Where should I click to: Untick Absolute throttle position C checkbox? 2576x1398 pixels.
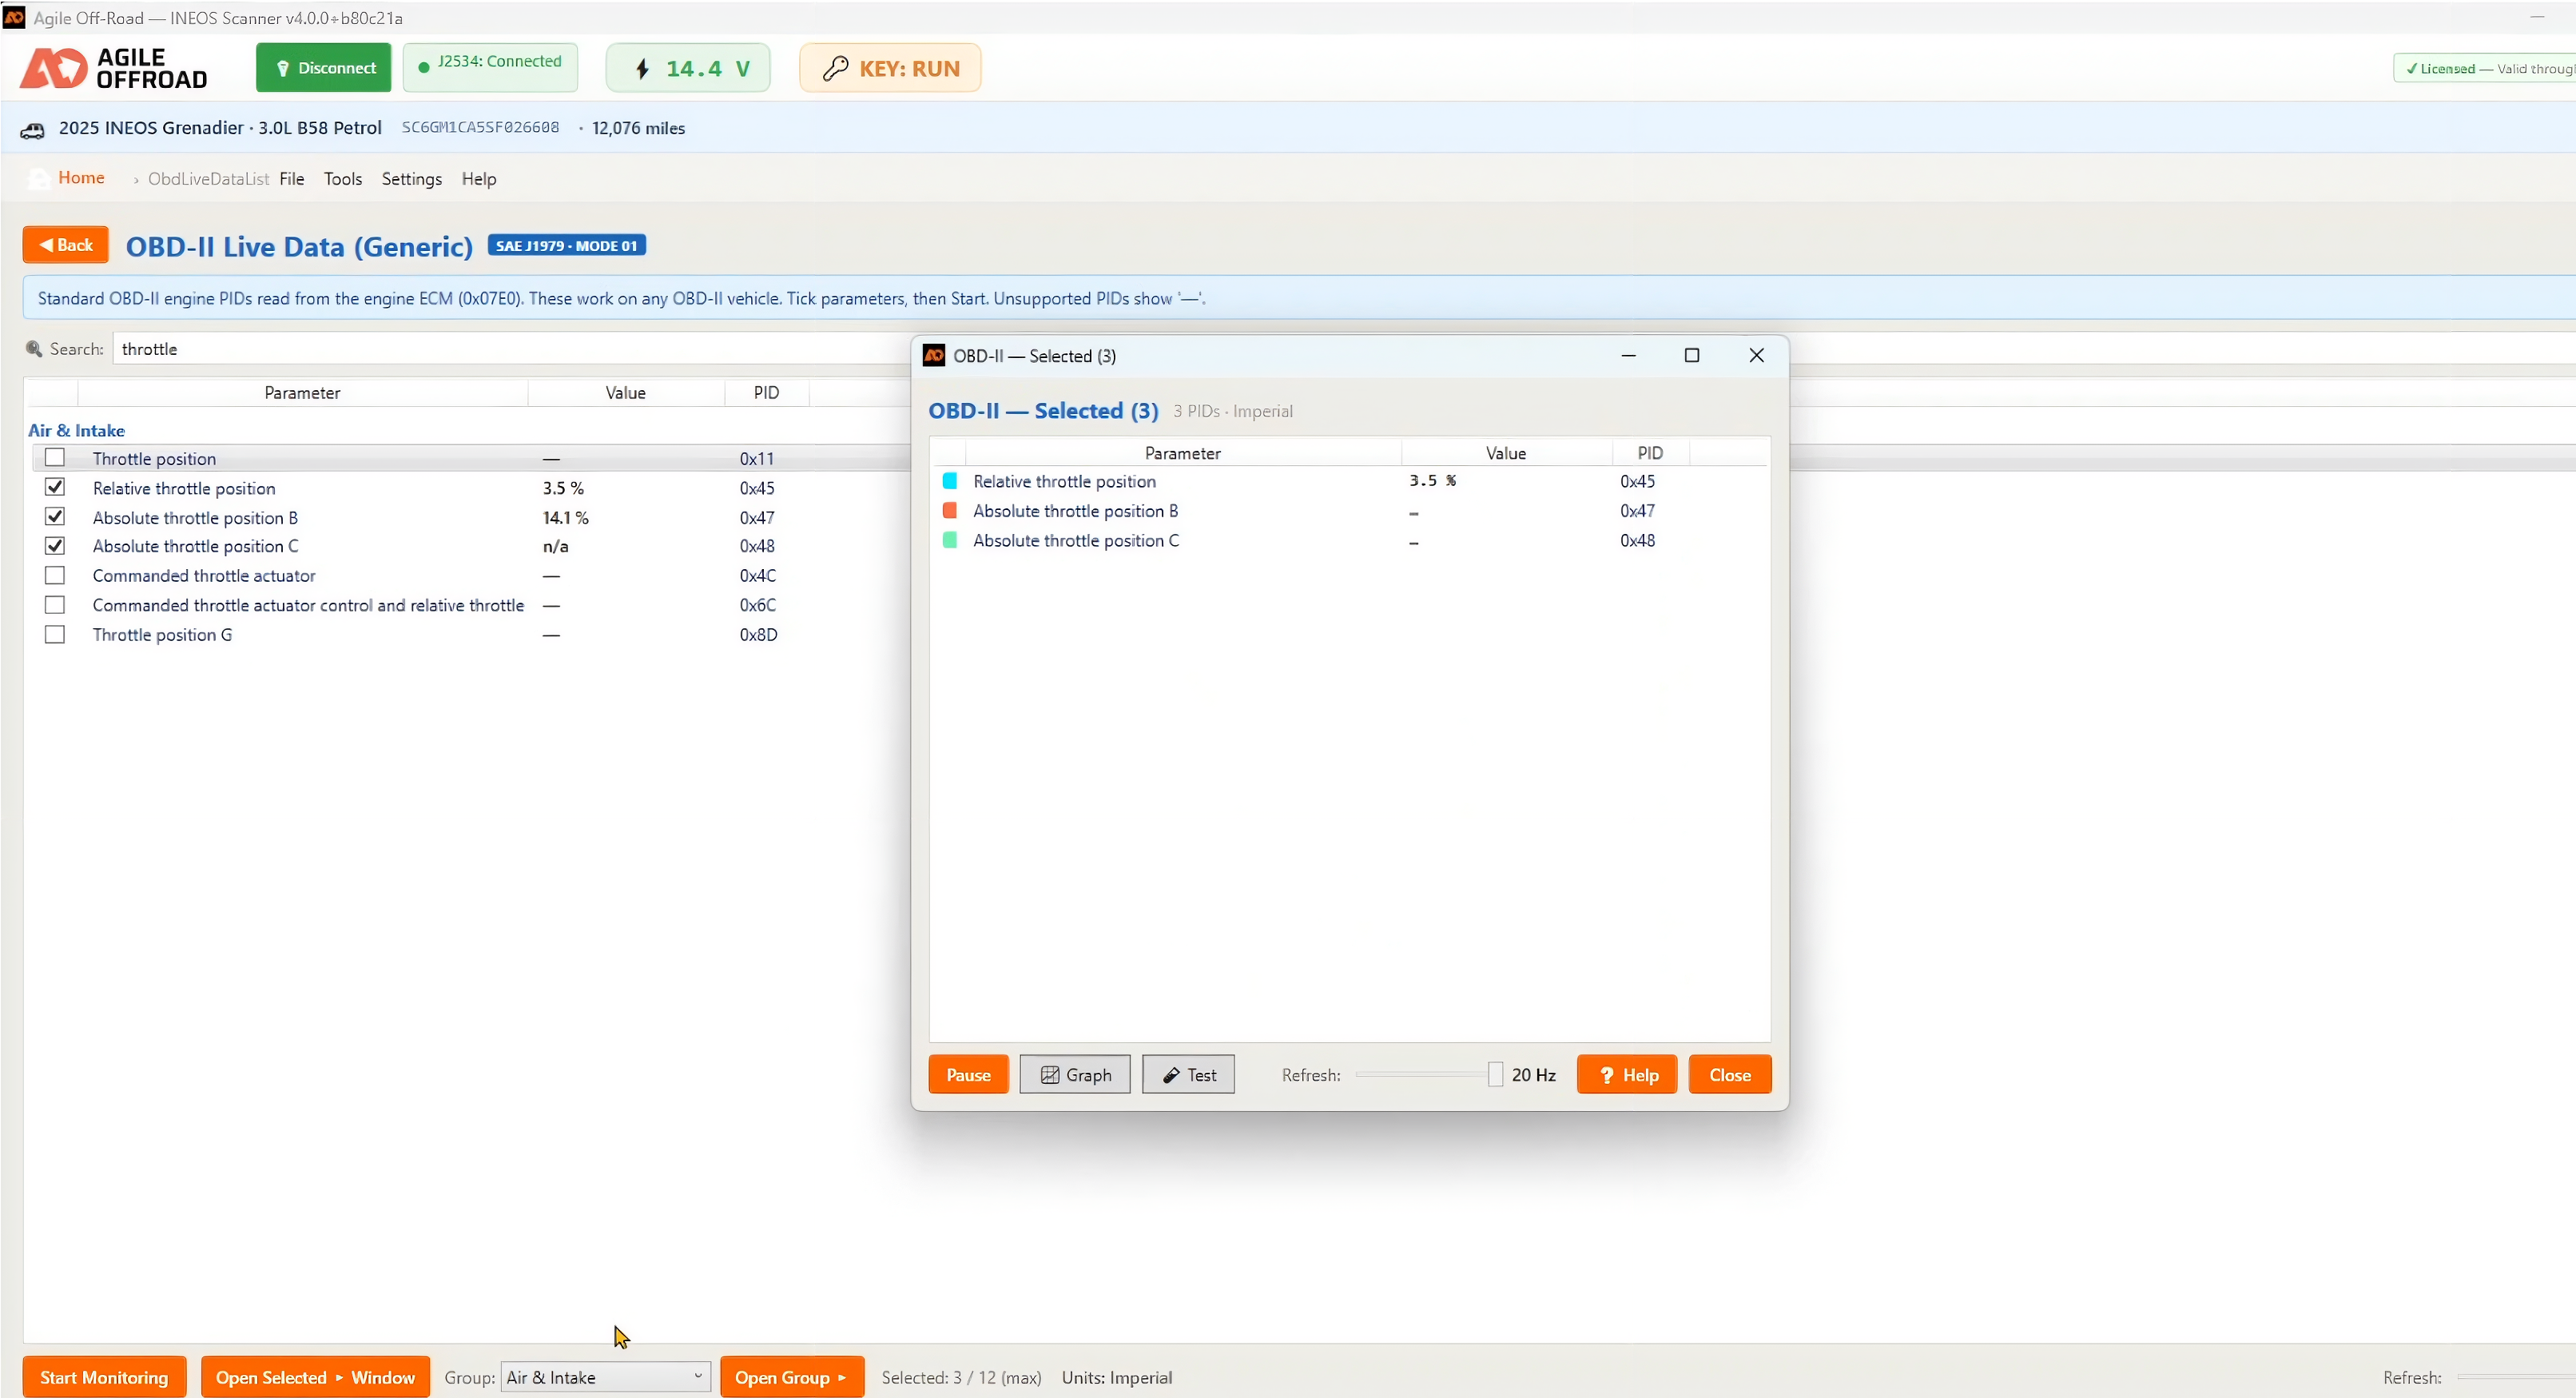55,545
